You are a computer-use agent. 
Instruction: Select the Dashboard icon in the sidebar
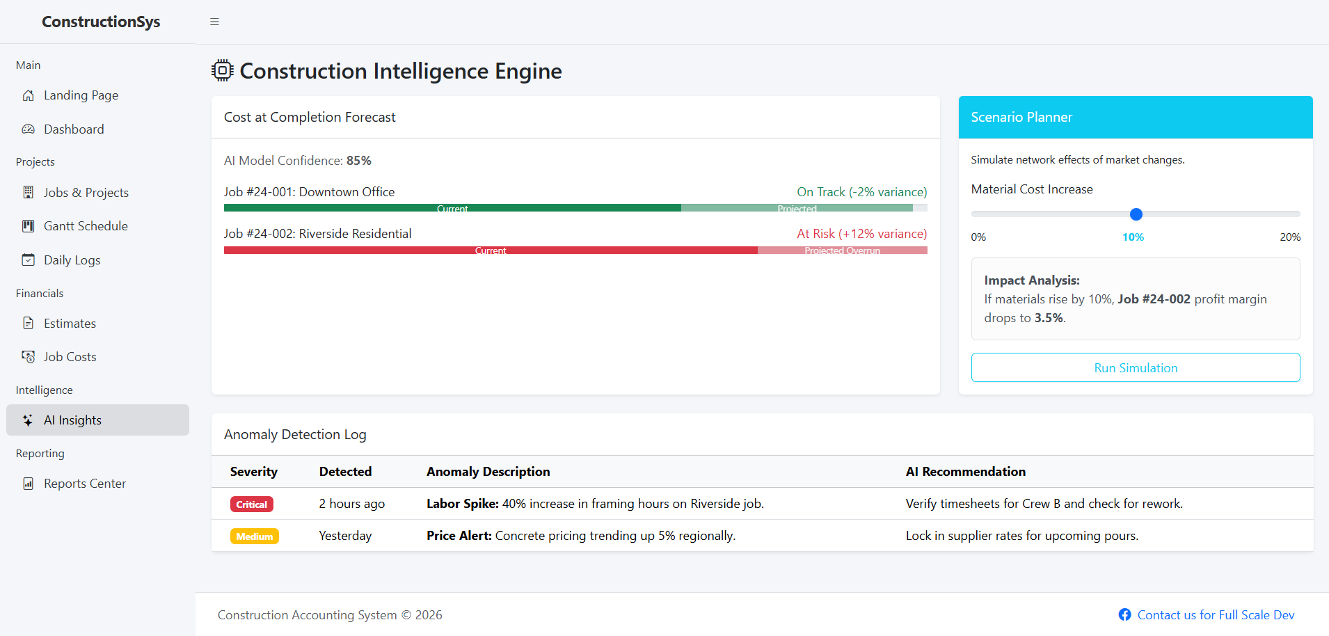[x=28, y=129]
